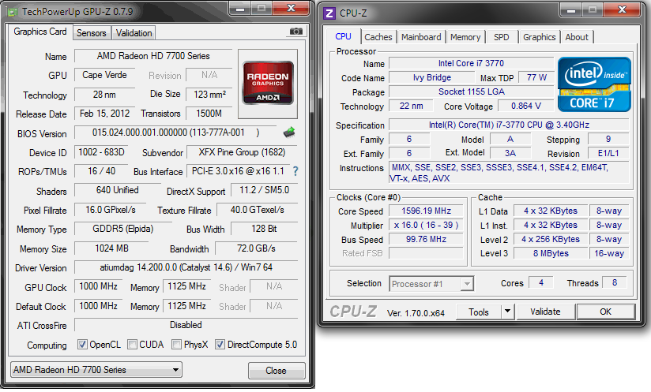The width and height of the screenshot is (651, 392).
Task: Select the CPU tab in CPU-Z
Action: click(x=344, y=36)
